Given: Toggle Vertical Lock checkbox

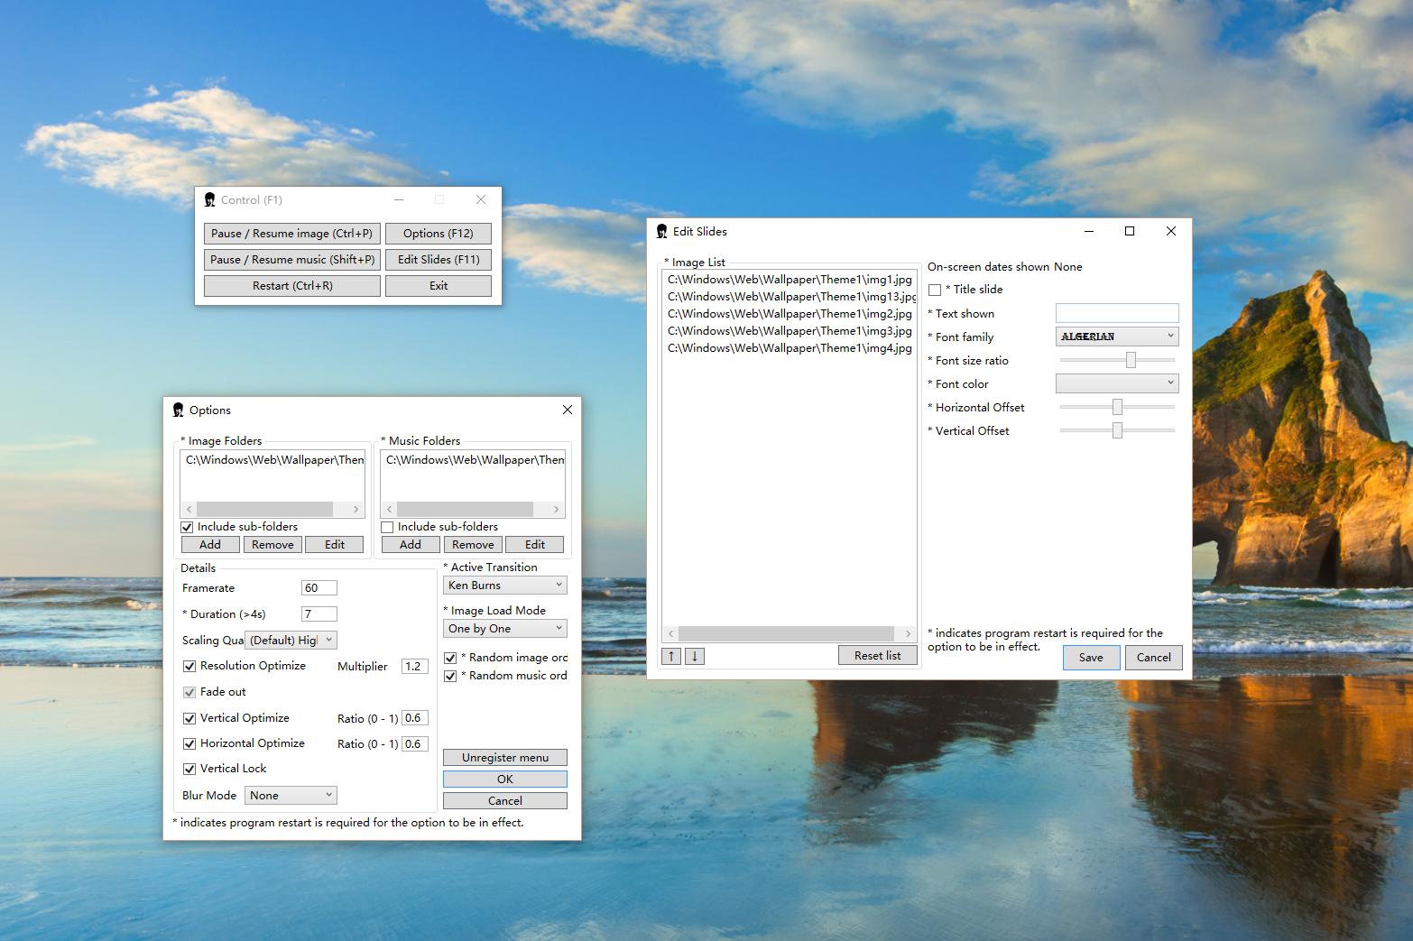Looking at the screenshot, I should (189, 769).
